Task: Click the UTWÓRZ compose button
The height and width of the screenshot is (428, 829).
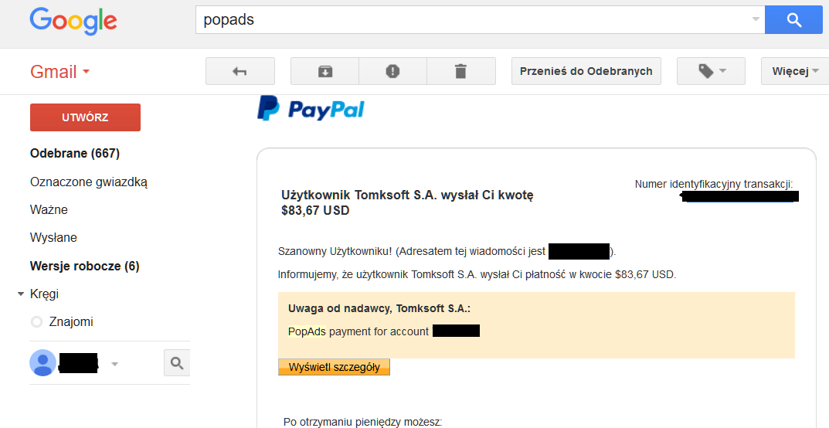Action: point(85,117)
